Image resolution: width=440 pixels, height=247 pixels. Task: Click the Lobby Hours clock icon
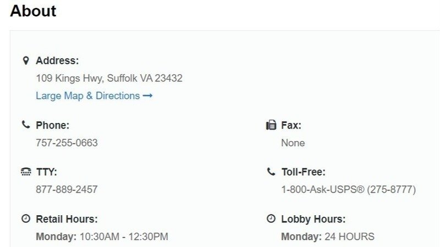click(x=271, y=219)
